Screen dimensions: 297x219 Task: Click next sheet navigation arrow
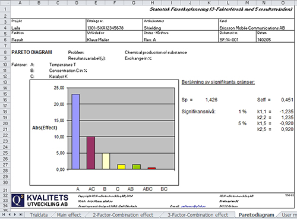[x=15, y=215]
